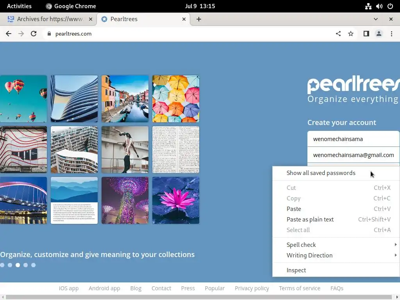Open the colorful umbrellas thumbnail
Image resolution: width=400 pixels, height=300 pixels.
[x=176, y=99]
